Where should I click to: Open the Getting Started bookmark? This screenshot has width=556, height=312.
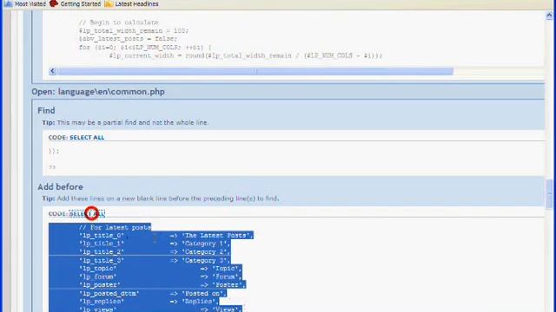pos(76,3)
